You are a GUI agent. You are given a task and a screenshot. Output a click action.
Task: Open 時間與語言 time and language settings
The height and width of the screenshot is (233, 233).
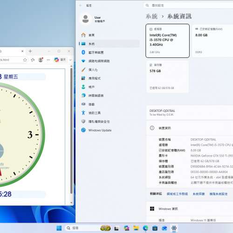coord(109,96)
